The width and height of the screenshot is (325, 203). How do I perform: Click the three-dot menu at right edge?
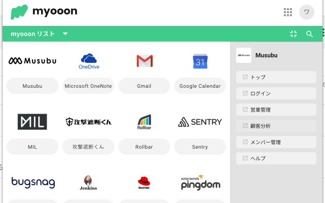tap(323, 32)
